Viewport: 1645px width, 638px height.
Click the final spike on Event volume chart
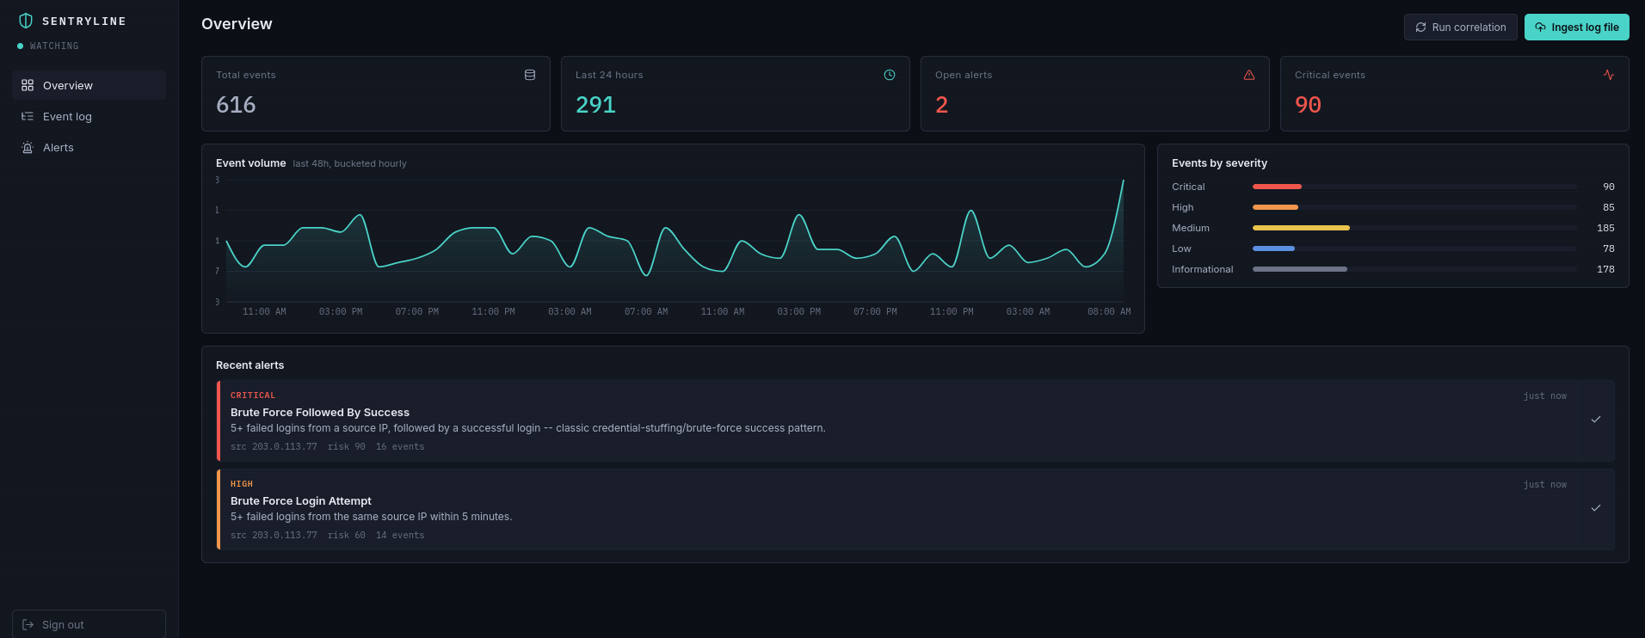pos(1122,182)
